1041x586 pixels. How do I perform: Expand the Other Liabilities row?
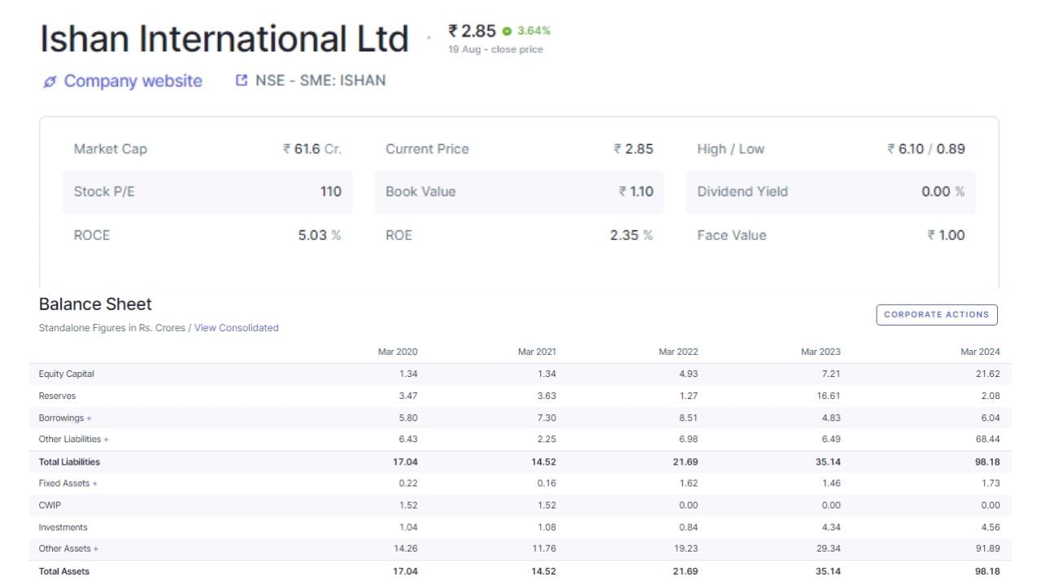(x=106, y=439)
